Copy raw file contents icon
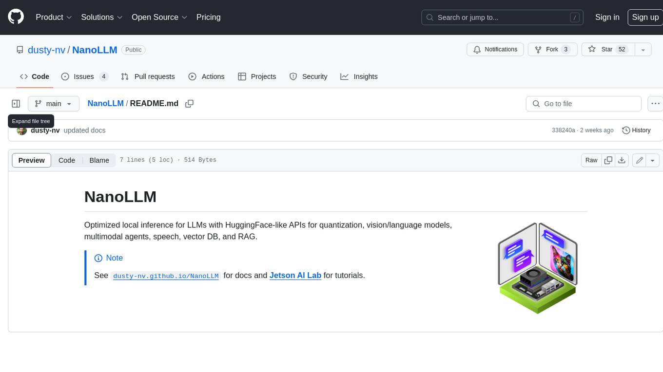Screen dimensions: 663x372 [x=608, y=160]
